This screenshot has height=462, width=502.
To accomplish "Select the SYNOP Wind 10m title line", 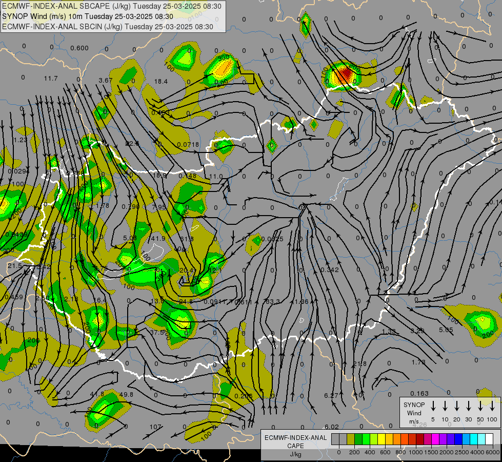I will point(87,16).
